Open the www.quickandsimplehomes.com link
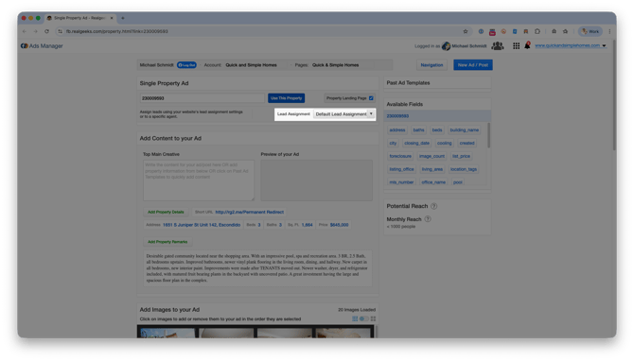Viewport: 634px width, 361px height. [567, 45]
